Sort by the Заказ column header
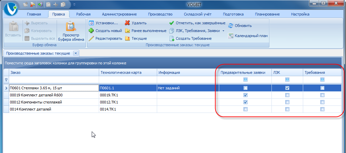The image size is (346, 153). [54, 72]
